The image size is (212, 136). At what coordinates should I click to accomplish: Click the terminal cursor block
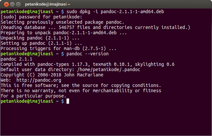(68, 101)
